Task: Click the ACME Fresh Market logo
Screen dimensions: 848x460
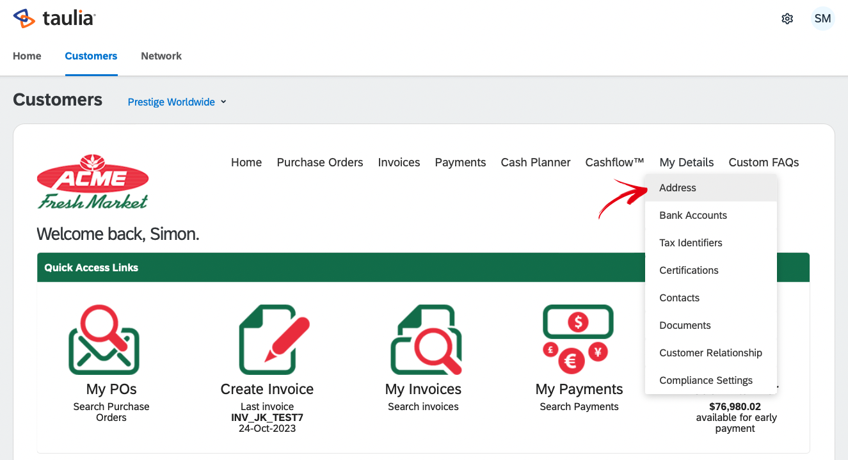Action: 93,182
